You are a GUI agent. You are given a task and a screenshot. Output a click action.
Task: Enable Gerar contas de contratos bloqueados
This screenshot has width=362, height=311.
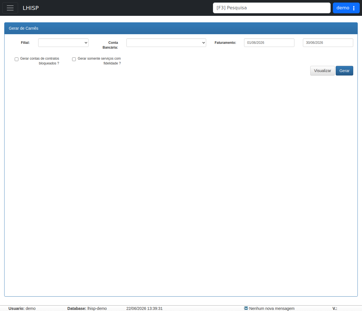(17, 59)
